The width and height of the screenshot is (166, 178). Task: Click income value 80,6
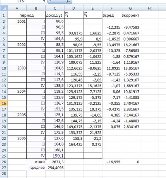click(55, 21)
